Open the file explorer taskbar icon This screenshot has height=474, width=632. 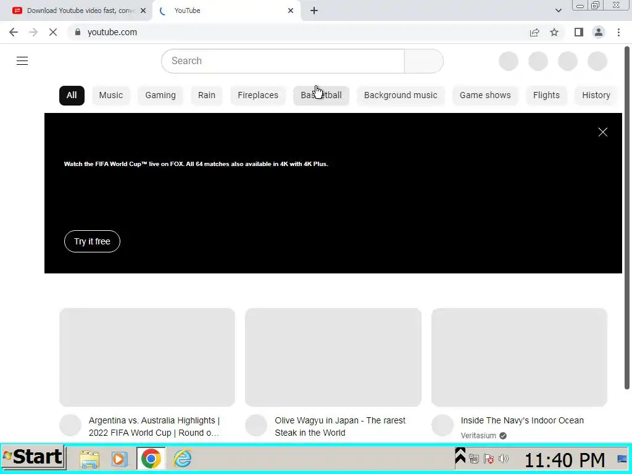(x=89, y=459)
